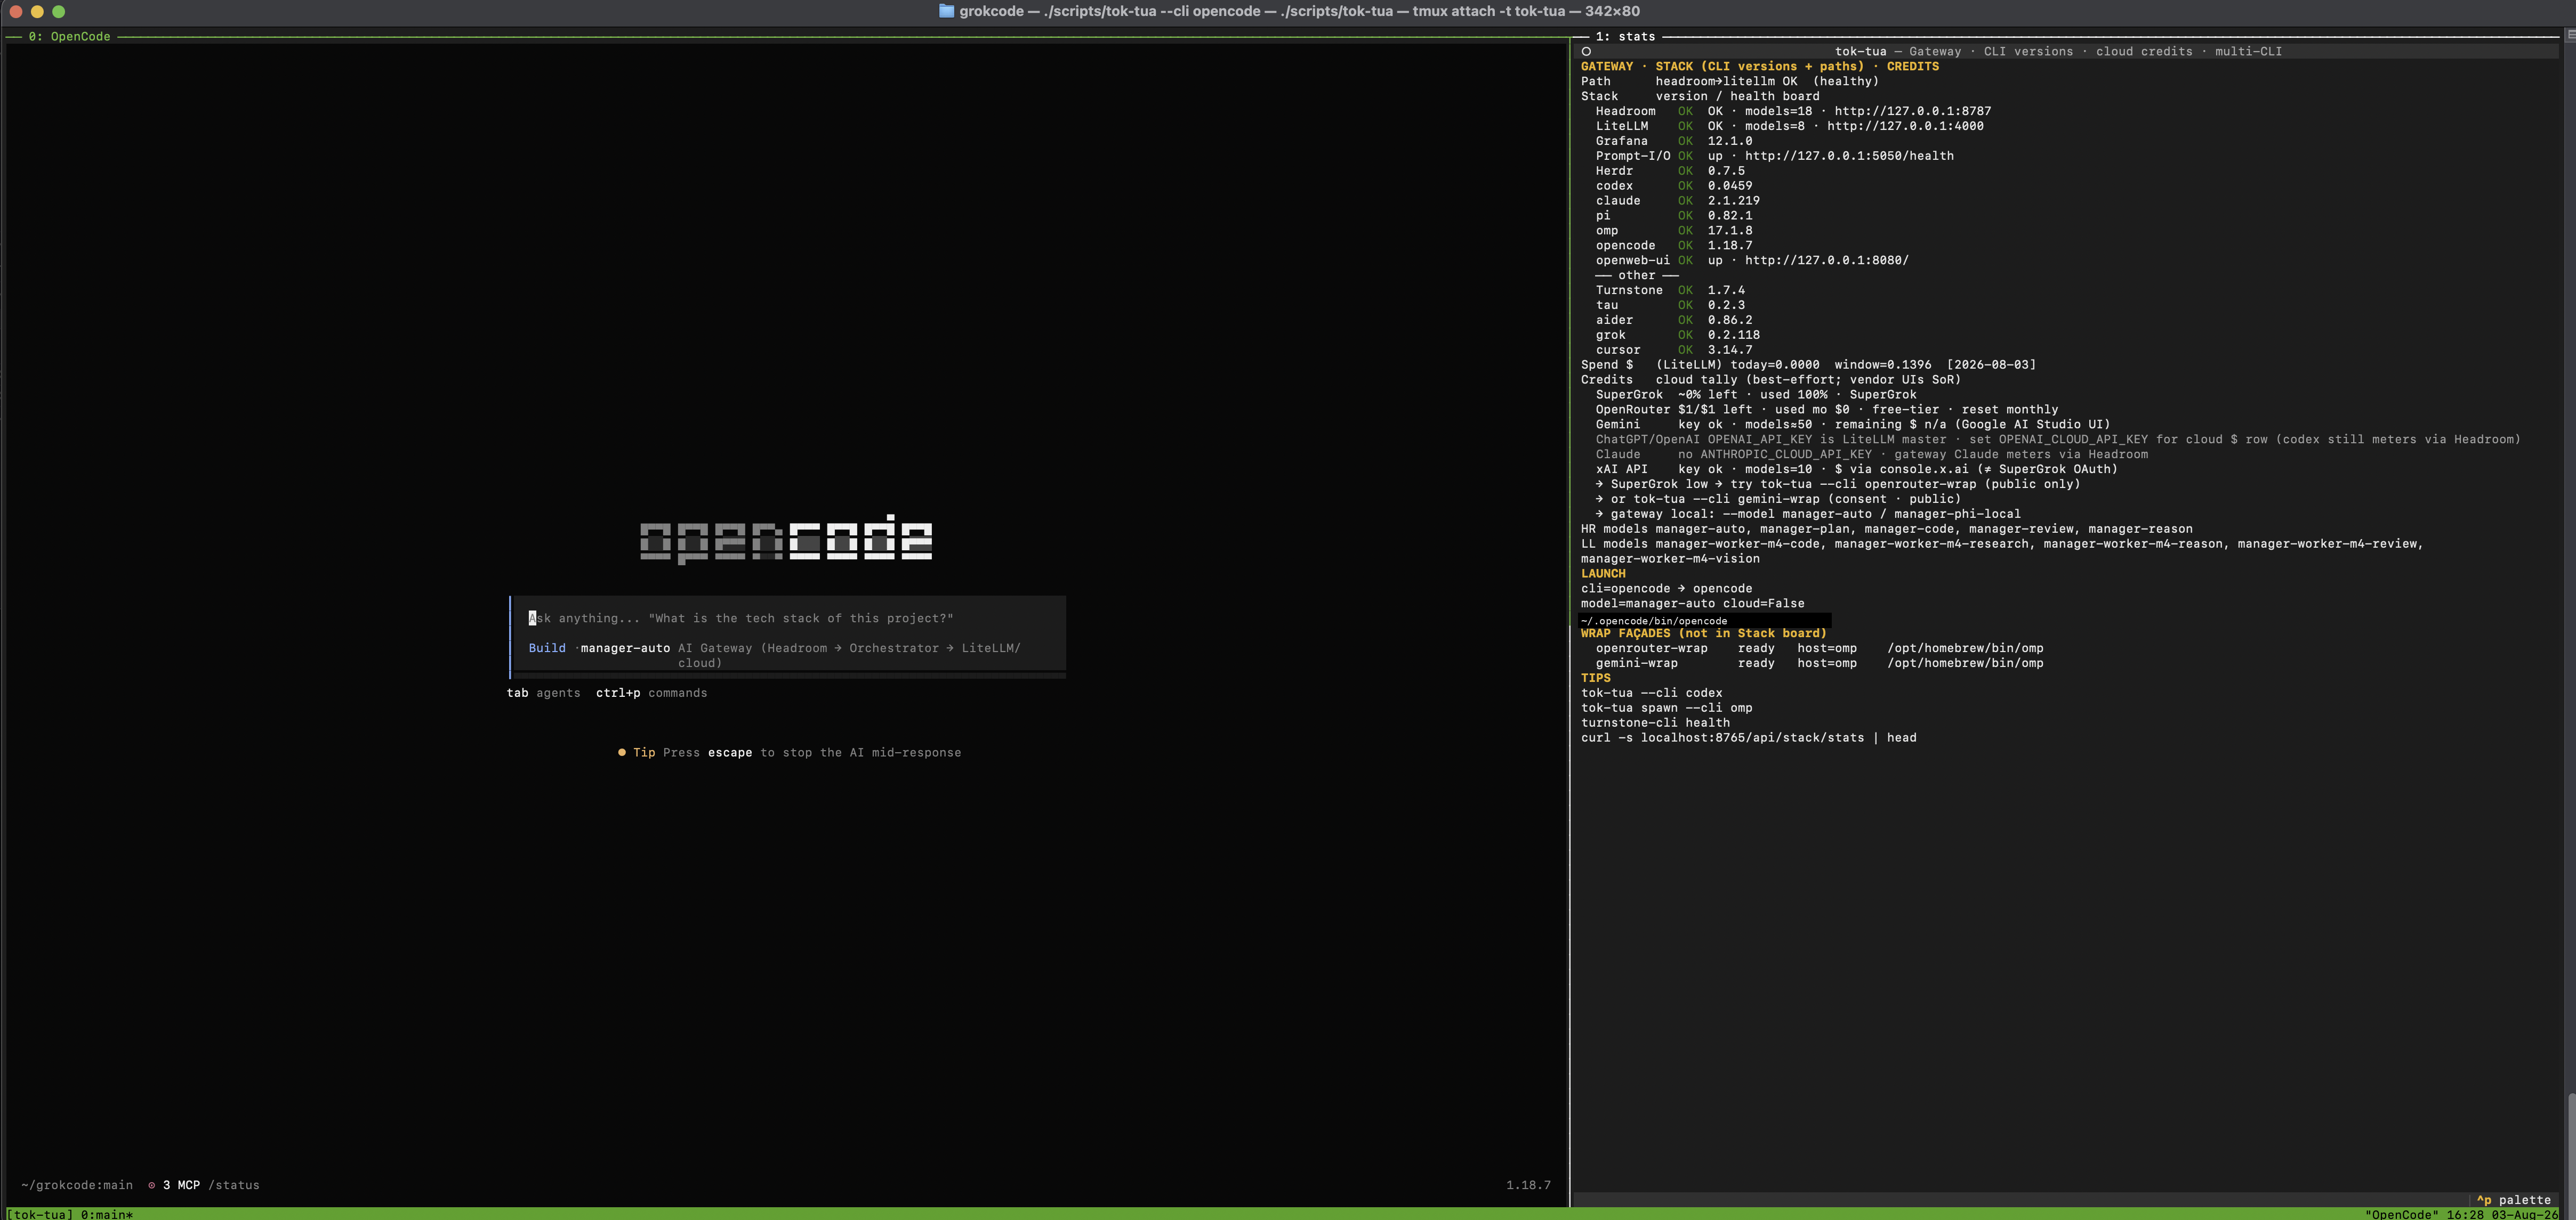
Task: Open the '^p palette' hint in stats pane
Action: 2513,1200
